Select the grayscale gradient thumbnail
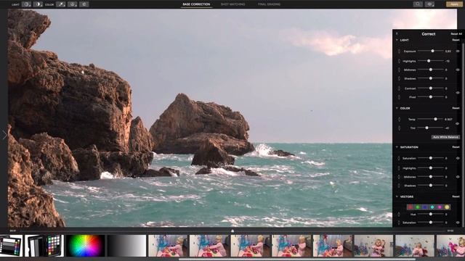This screenshot has width=465, height=261. point(126,246)
